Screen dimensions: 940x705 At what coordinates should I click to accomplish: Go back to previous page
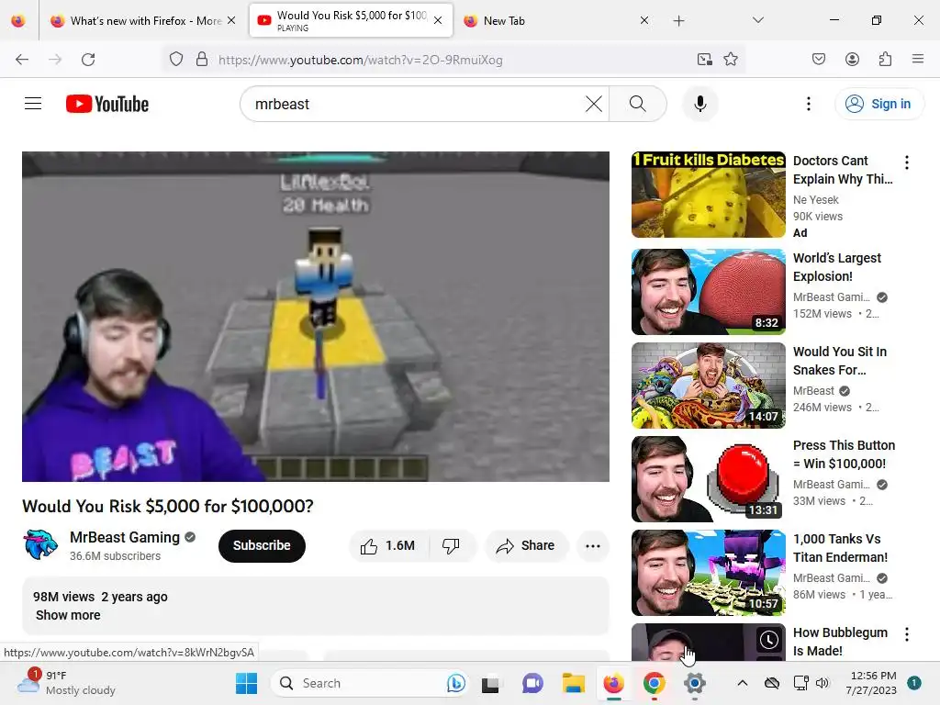[22, 59]
